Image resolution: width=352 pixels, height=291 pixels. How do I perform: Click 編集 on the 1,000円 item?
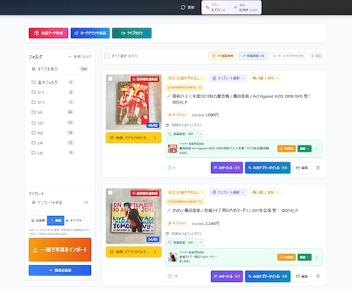coord(302,168)
